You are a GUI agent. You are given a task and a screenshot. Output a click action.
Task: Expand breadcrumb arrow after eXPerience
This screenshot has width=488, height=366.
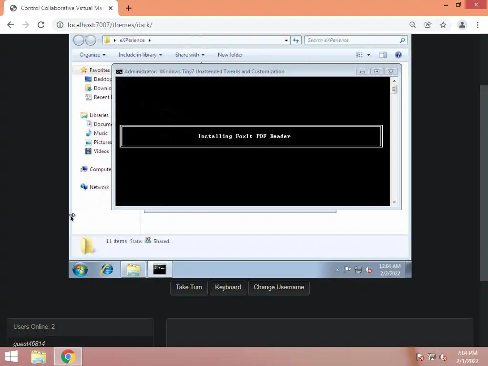pos(150,40)
